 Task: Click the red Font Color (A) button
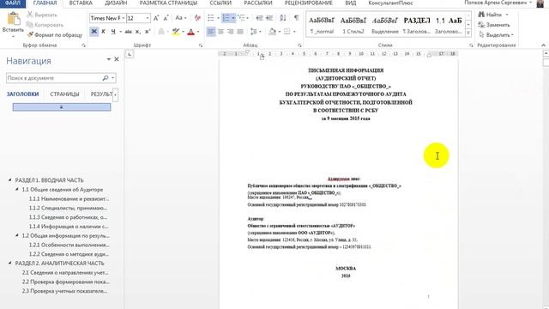click(190, 32)
